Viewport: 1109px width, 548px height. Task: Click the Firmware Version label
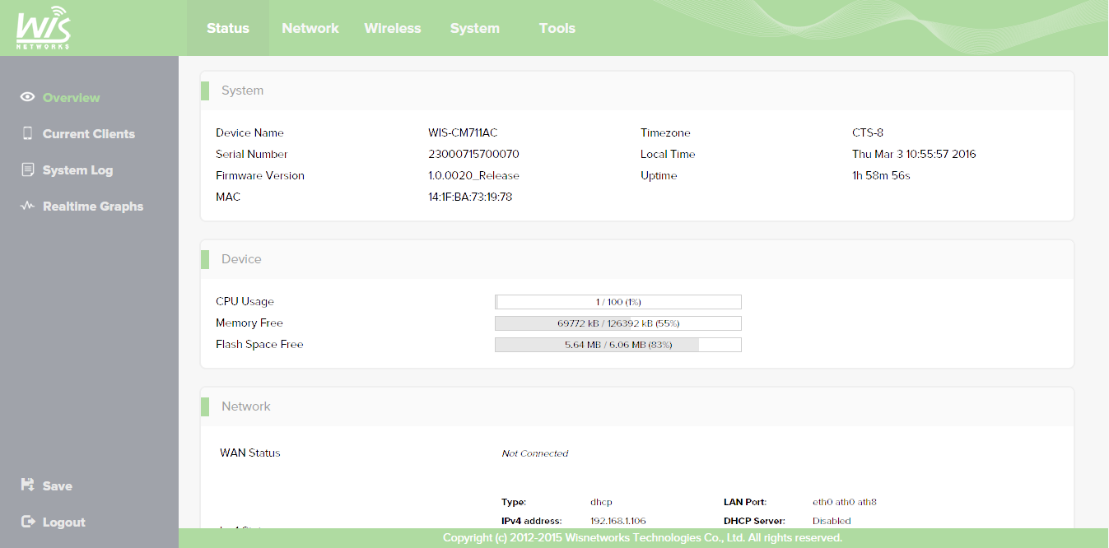pyautogui.click(x=260, y=175)
